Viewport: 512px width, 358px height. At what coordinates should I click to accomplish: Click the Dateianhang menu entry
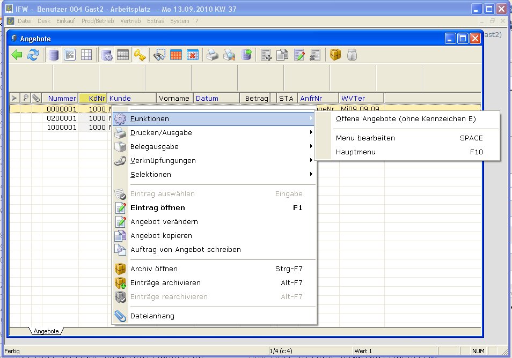152,316
